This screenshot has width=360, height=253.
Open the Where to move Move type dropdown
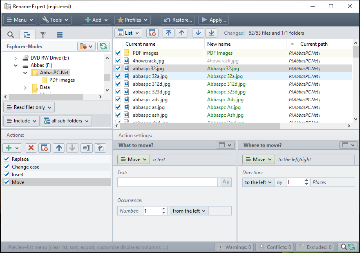click(x=259, y=160)
